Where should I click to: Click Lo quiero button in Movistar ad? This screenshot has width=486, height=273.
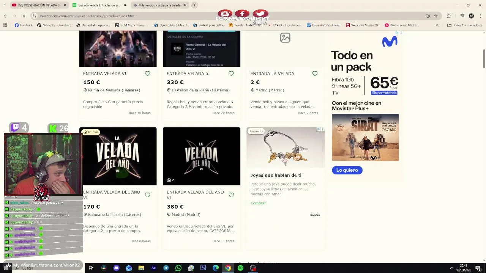coord(347,170)
